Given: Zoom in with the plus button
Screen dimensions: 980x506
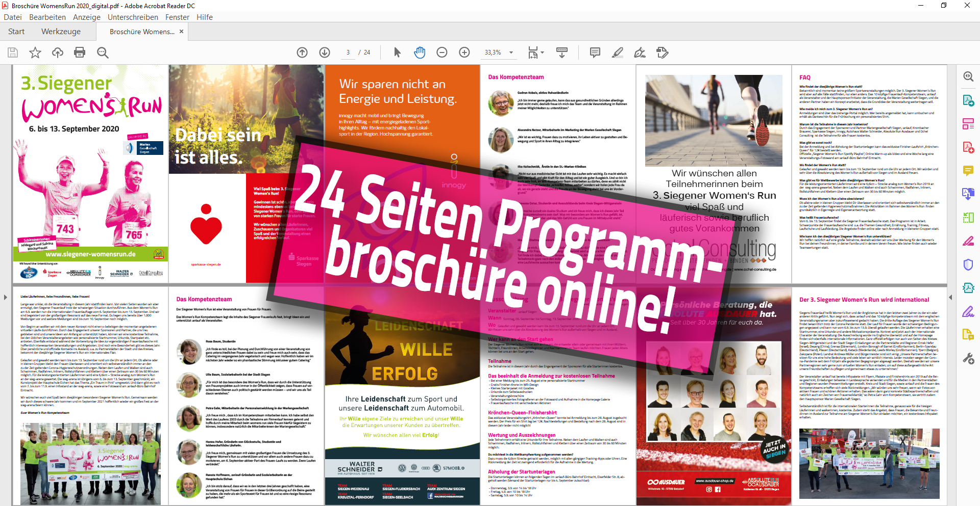Looking at the screenshot, I should (x=464, y=52).
